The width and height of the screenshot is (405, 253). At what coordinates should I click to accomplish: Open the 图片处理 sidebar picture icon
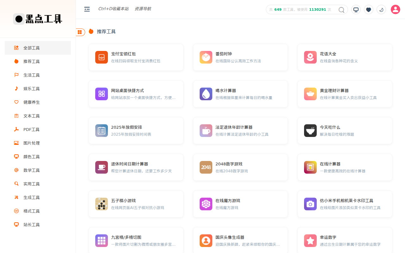pos(16,143)
